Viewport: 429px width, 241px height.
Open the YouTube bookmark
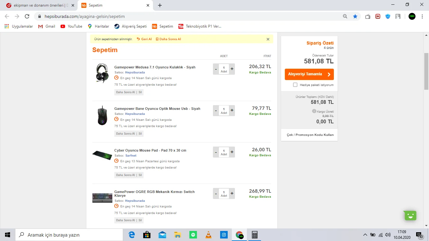(71, 26)
